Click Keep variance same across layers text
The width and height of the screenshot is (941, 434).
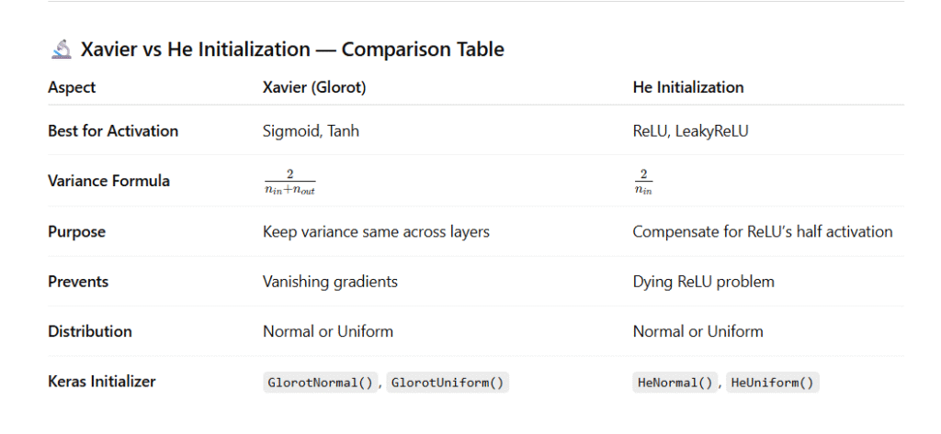[x=376, y=232]
